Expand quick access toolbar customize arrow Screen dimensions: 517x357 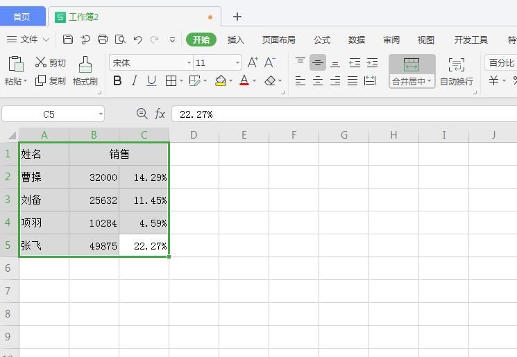pyautogui.click(x=172, y=40)
